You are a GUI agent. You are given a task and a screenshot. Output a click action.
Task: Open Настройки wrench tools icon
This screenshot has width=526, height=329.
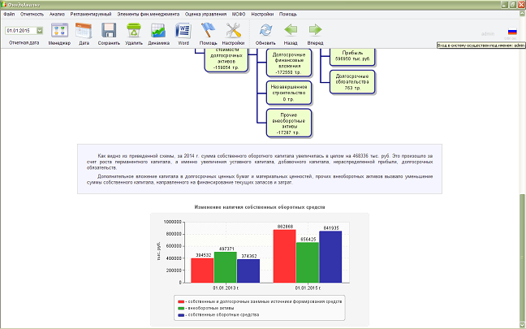pos(233,31)
